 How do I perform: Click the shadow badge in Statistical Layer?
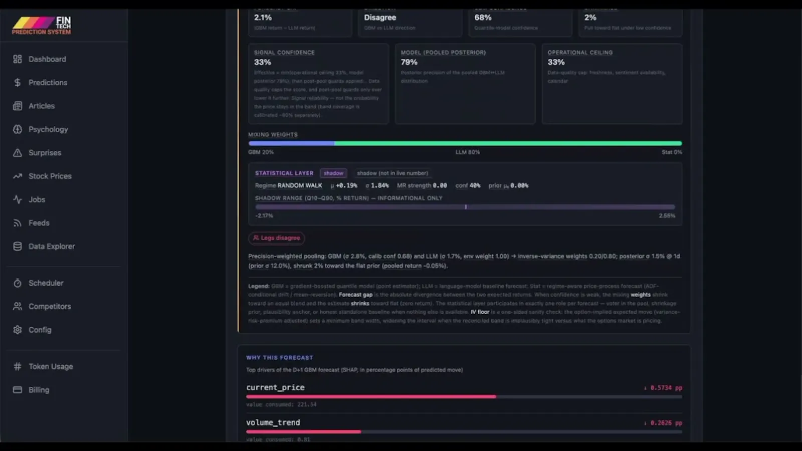333,173
